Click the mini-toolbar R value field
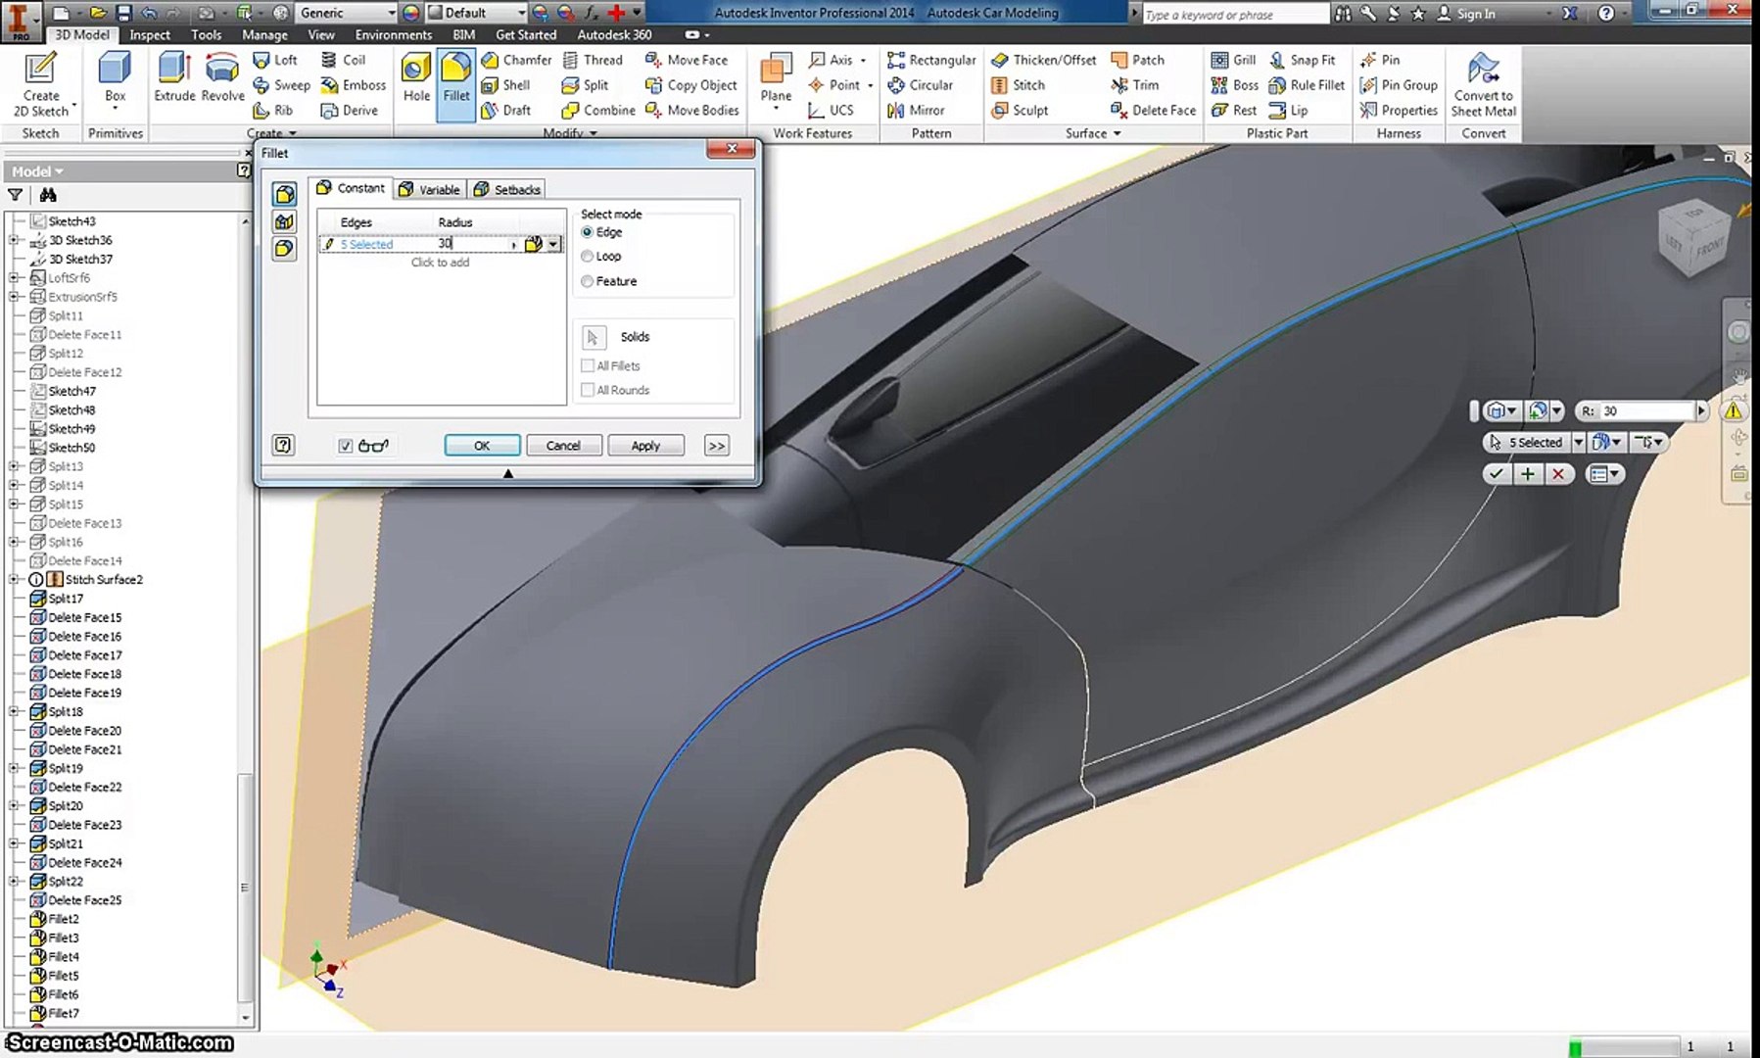The height and width of the screenshot is (1058, 1760). click(x=1647, y=411)
